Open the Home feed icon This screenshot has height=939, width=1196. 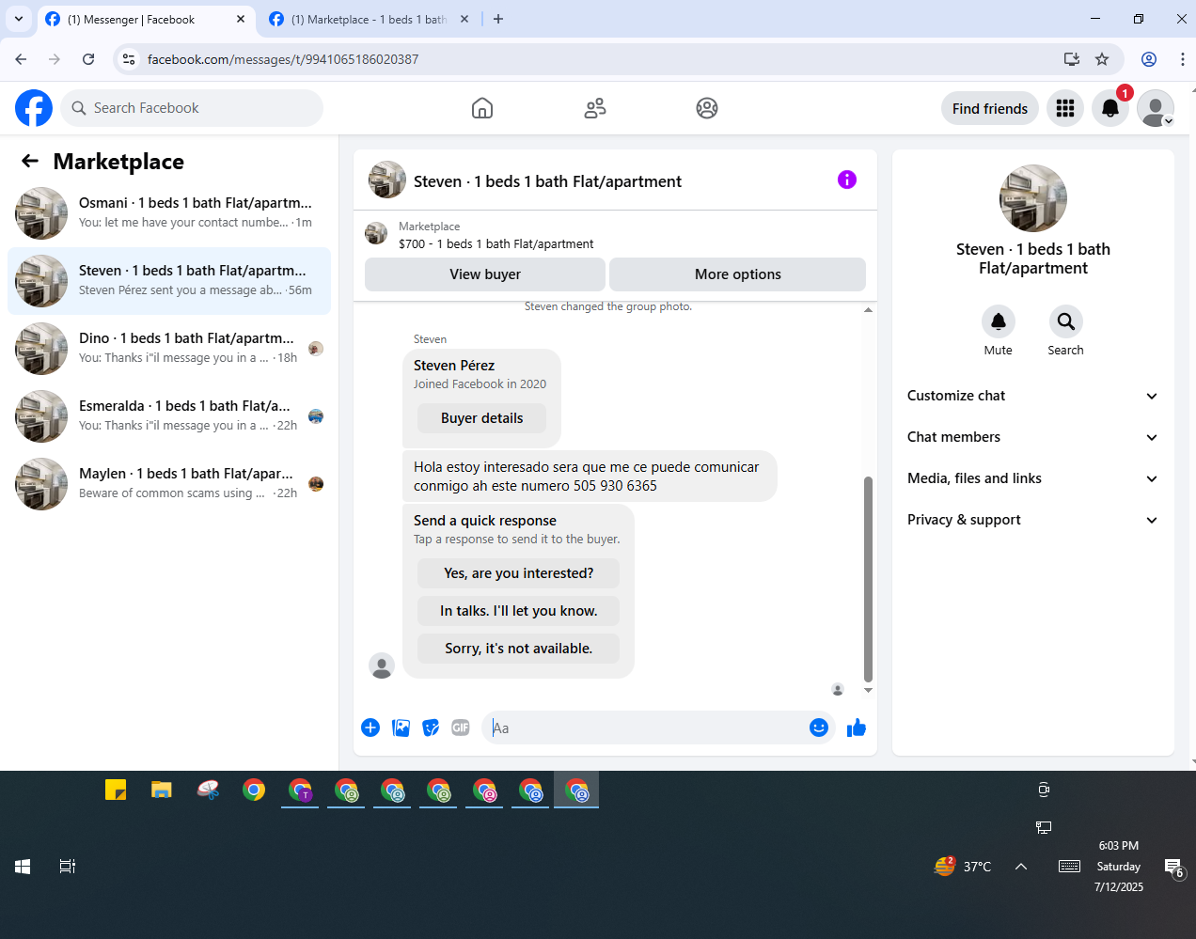[482, 108]
